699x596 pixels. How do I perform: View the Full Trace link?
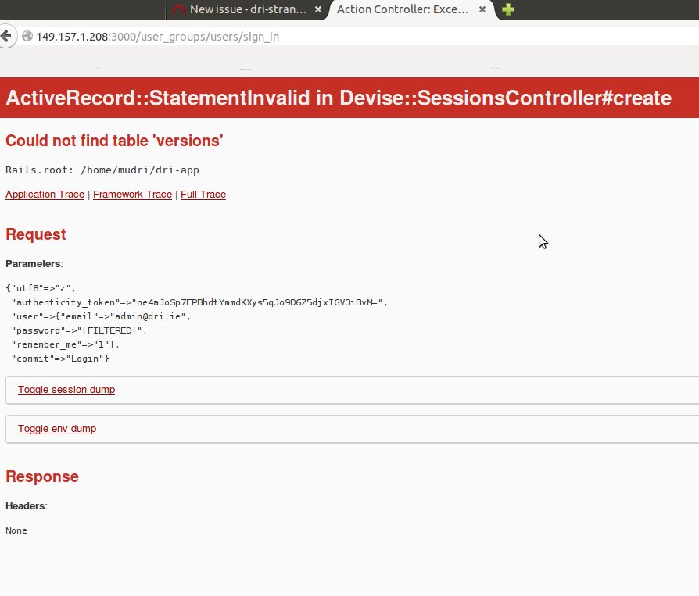pyautogui.click(x=203, y=195)
